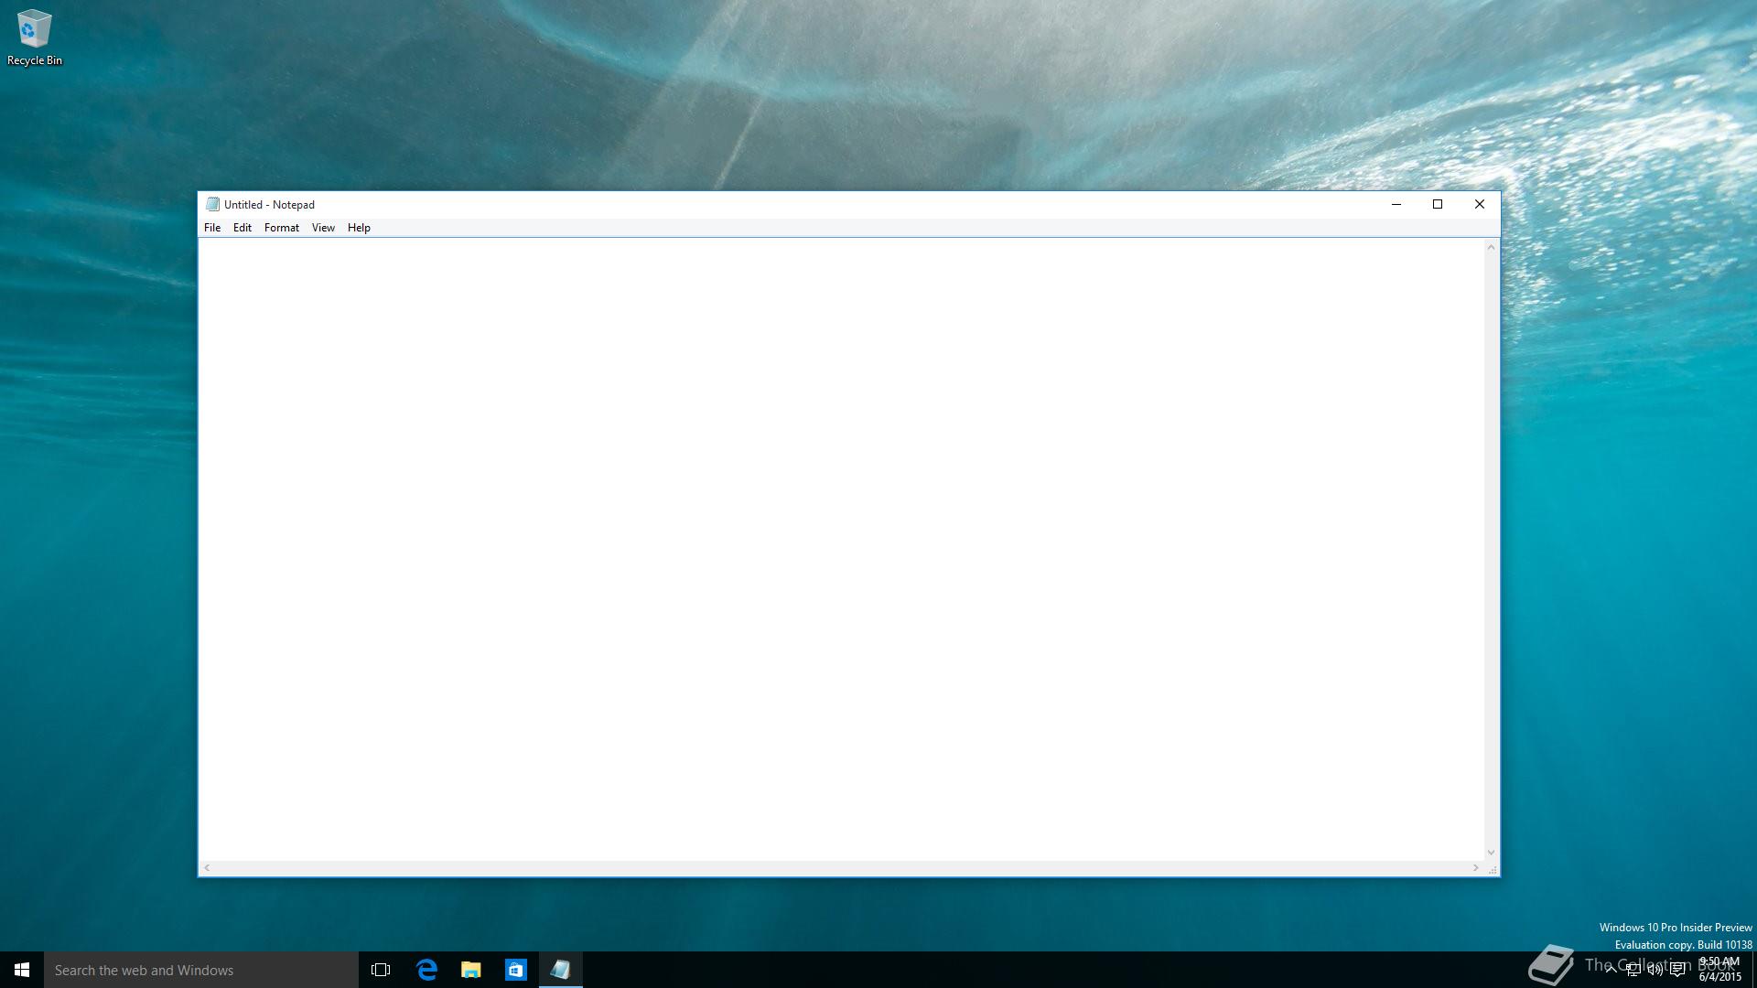Image resolution: width=1757 pixels, height=988 pixels.
Task: Open the View menu in Notepad
Action: 323,228
